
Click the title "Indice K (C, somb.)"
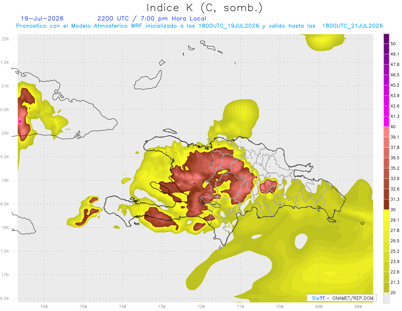tap(205, 8)
